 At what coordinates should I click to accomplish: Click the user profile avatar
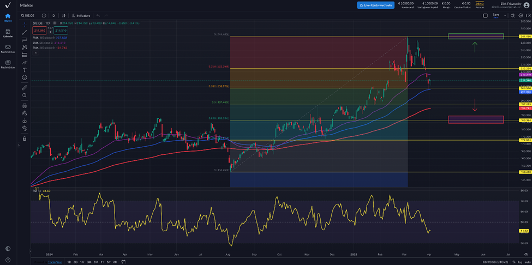526,5
